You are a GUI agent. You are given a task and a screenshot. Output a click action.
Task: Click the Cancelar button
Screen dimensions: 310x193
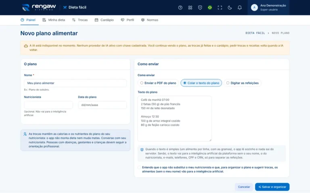[244, 187]
